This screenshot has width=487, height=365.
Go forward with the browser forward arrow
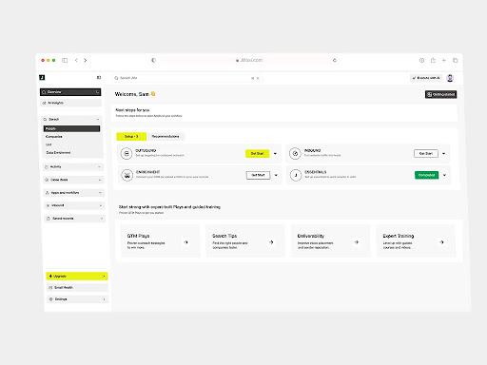[x=85, y=60]
